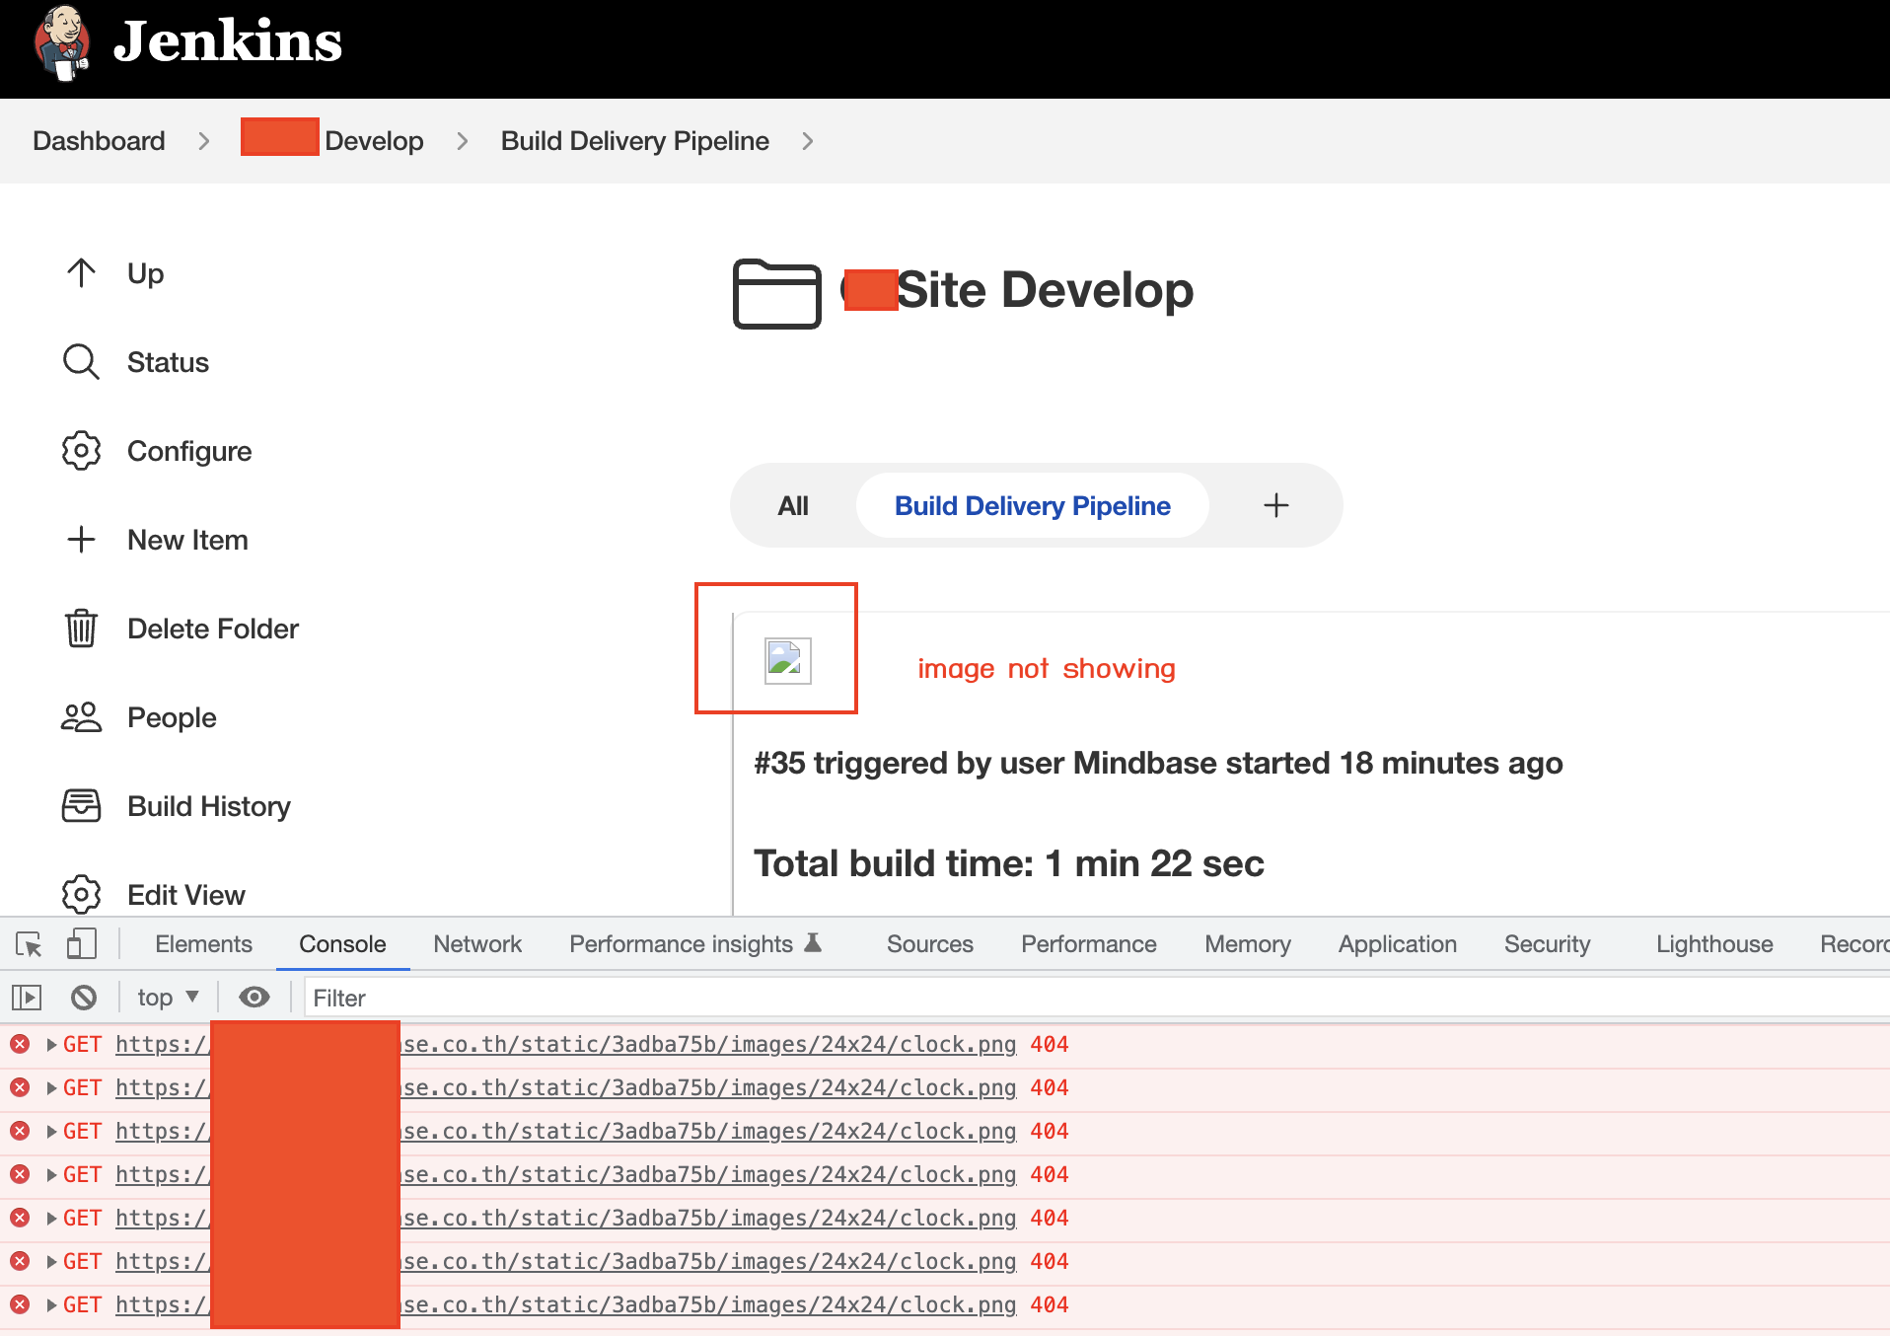Expand the first GET 404 error entry
Viewport: 1890px width, 1336px height.
[50, 1044]
